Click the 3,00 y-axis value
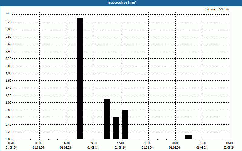This screenshot has height=151, width=242. (8, 29)
